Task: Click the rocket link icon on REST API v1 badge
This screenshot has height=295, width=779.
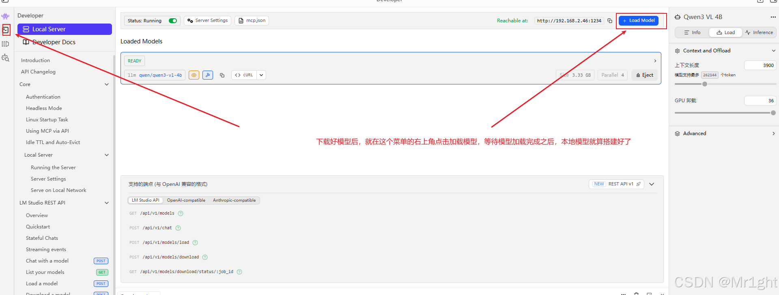Action: coord(638,184)
